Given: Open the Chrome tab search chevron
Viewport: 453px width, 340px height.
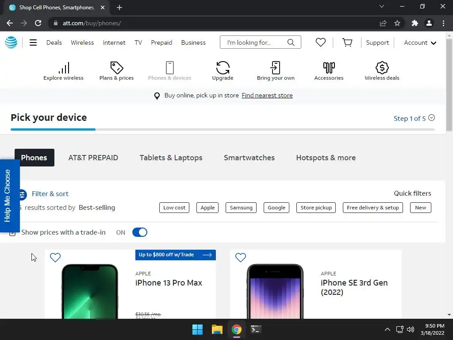Looking at the screenshot, I should click(x=382, y=6).
